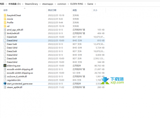Select the sd folder icon
This screenshot has width=160, height=118.
click(5, 26)
